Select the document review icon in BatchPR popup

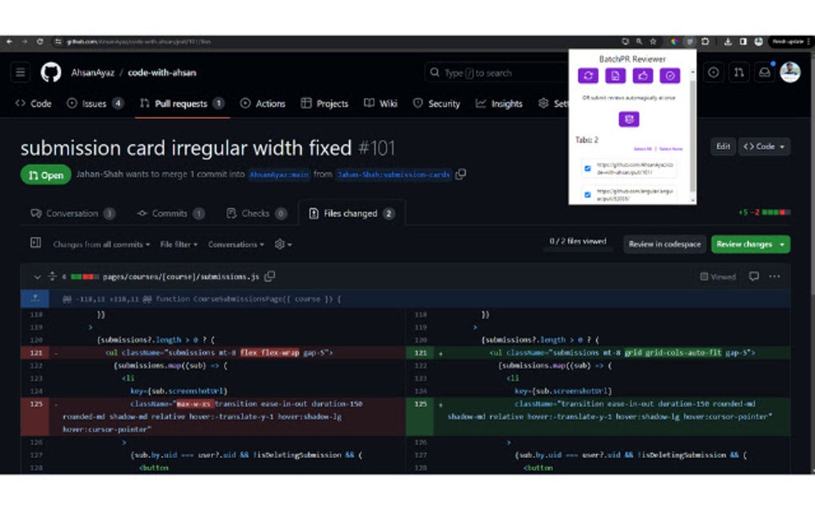coord(616,75)
